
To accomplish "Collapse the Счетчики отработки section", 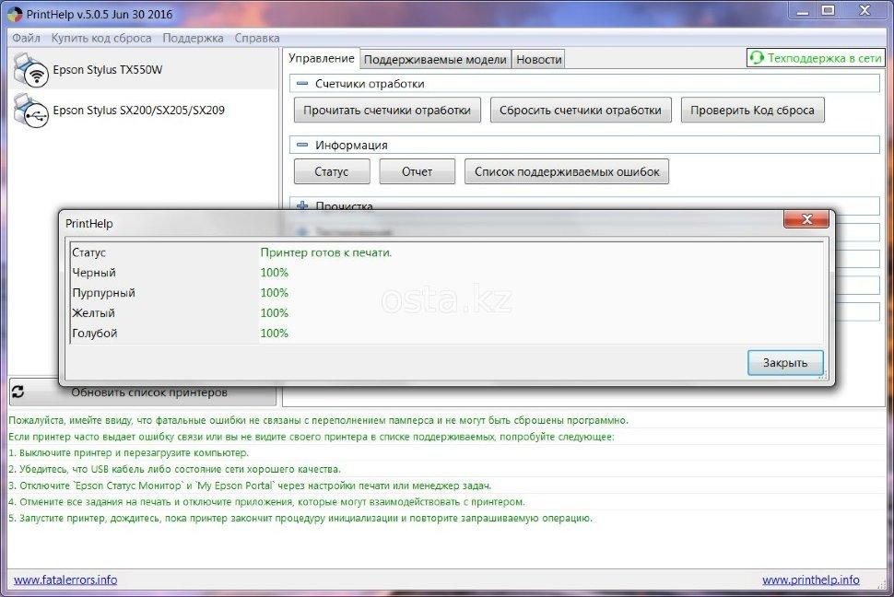I will point(302,84).
